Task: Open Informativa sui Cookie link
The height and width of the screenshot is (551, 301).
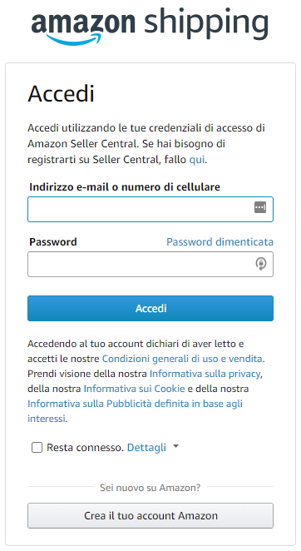Action: click(x=134, y=389)
